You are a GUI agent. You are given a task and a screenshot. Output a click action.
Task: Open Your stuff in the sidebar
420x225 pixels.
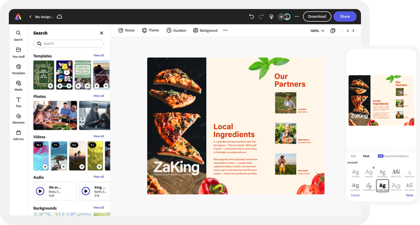(x=18, y=53)
